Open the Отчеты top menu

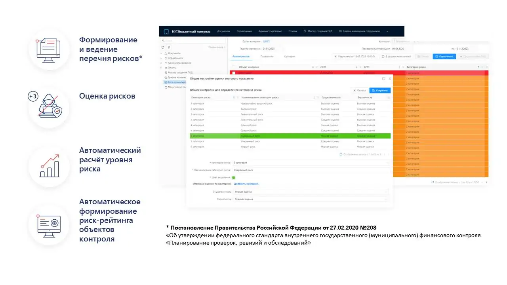tap(293, 31)
